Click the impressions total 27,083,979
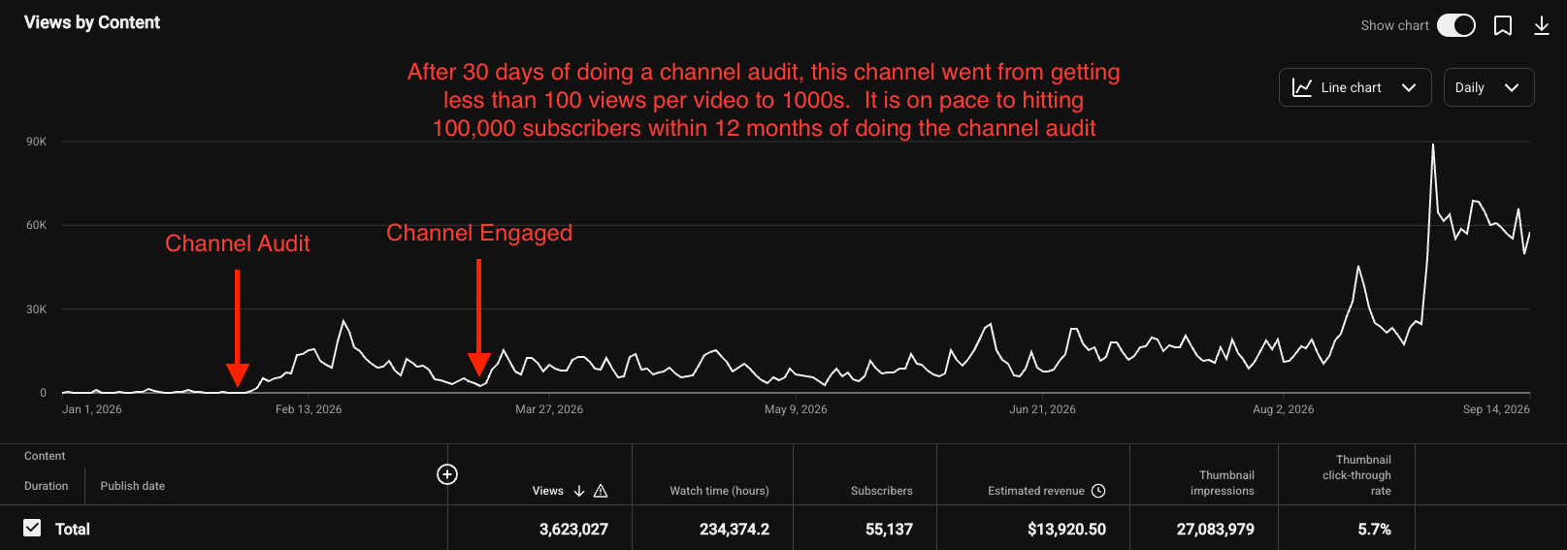 click(1216, 530)
